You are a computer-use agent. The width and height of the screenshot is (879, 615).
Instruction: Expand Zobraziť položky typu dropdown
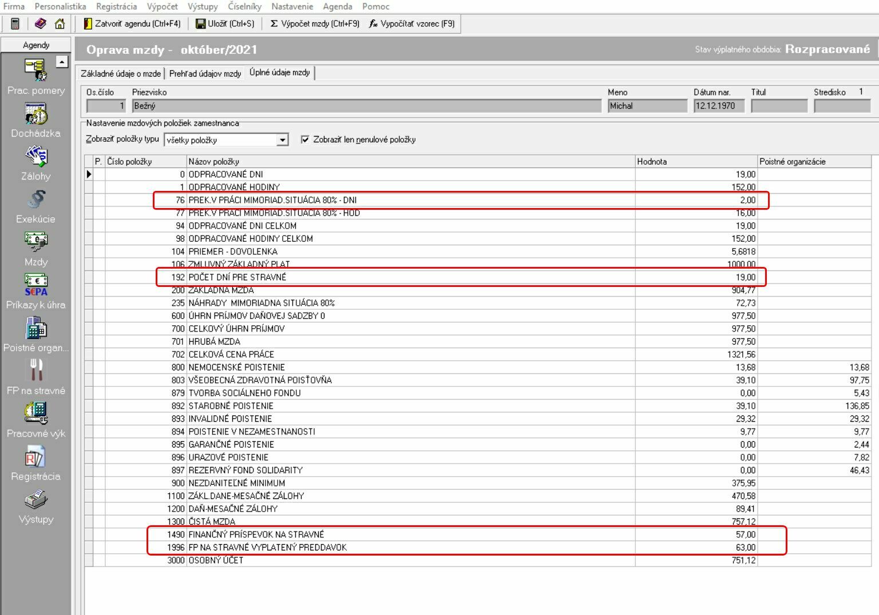click(282, 140)
